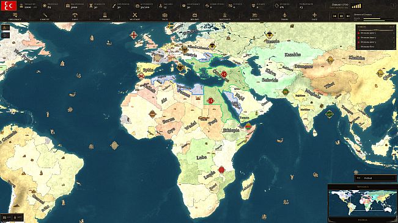Image resolution: width=398 pixels, height=223 pixels.
Task: Click the bottom-left zoom button
Action: click(7, 218)
